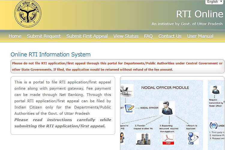Click the portal description paragraph about payment gateway

(63, 98)
